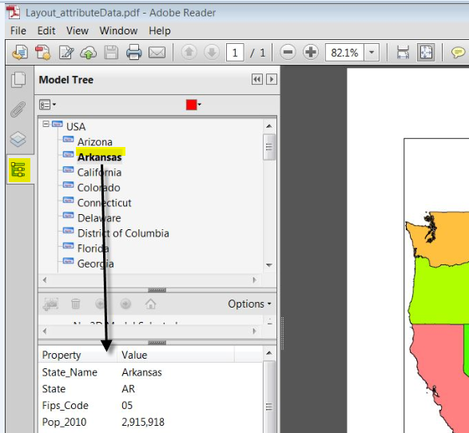This screenshot has height=433, width=469.
Task: Collapse the USA tree node
Action: 46,124
